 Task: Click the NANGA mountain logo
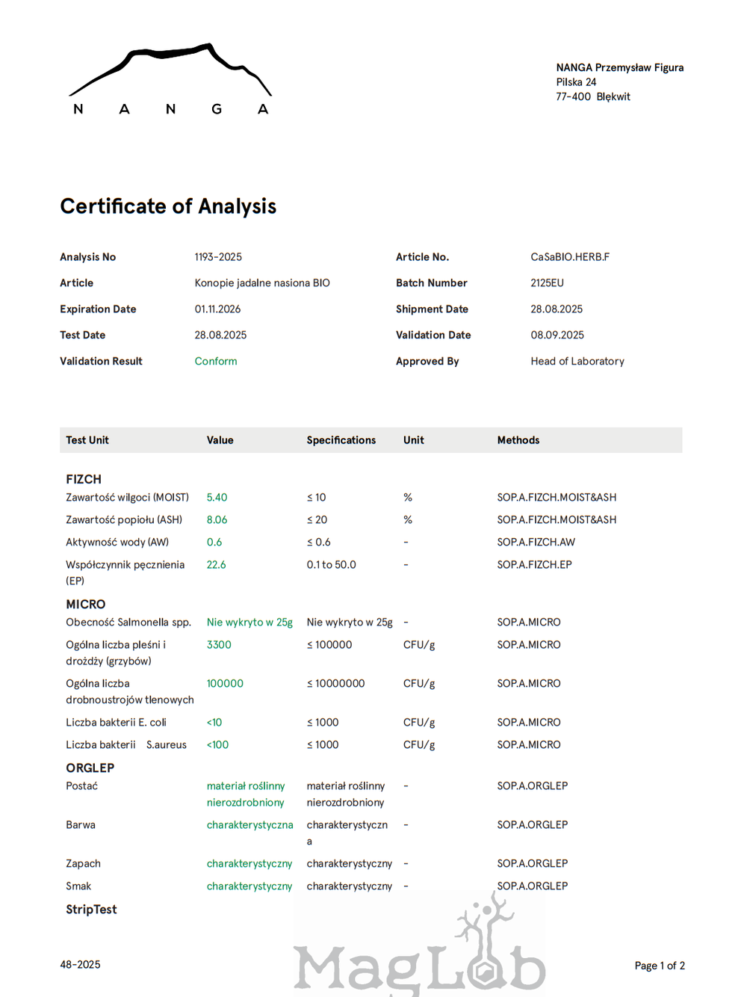pyautogui.click(x=170, y=80)
